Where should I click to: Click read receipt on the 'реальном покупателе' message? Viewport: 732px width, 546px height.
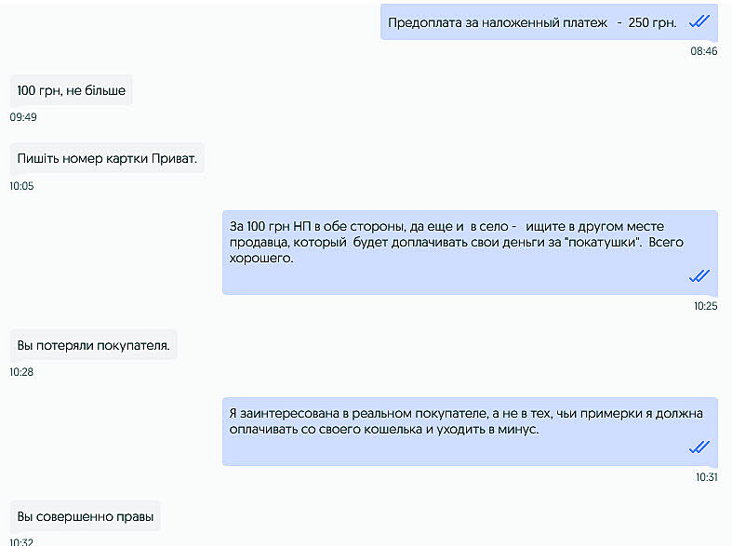699,446
